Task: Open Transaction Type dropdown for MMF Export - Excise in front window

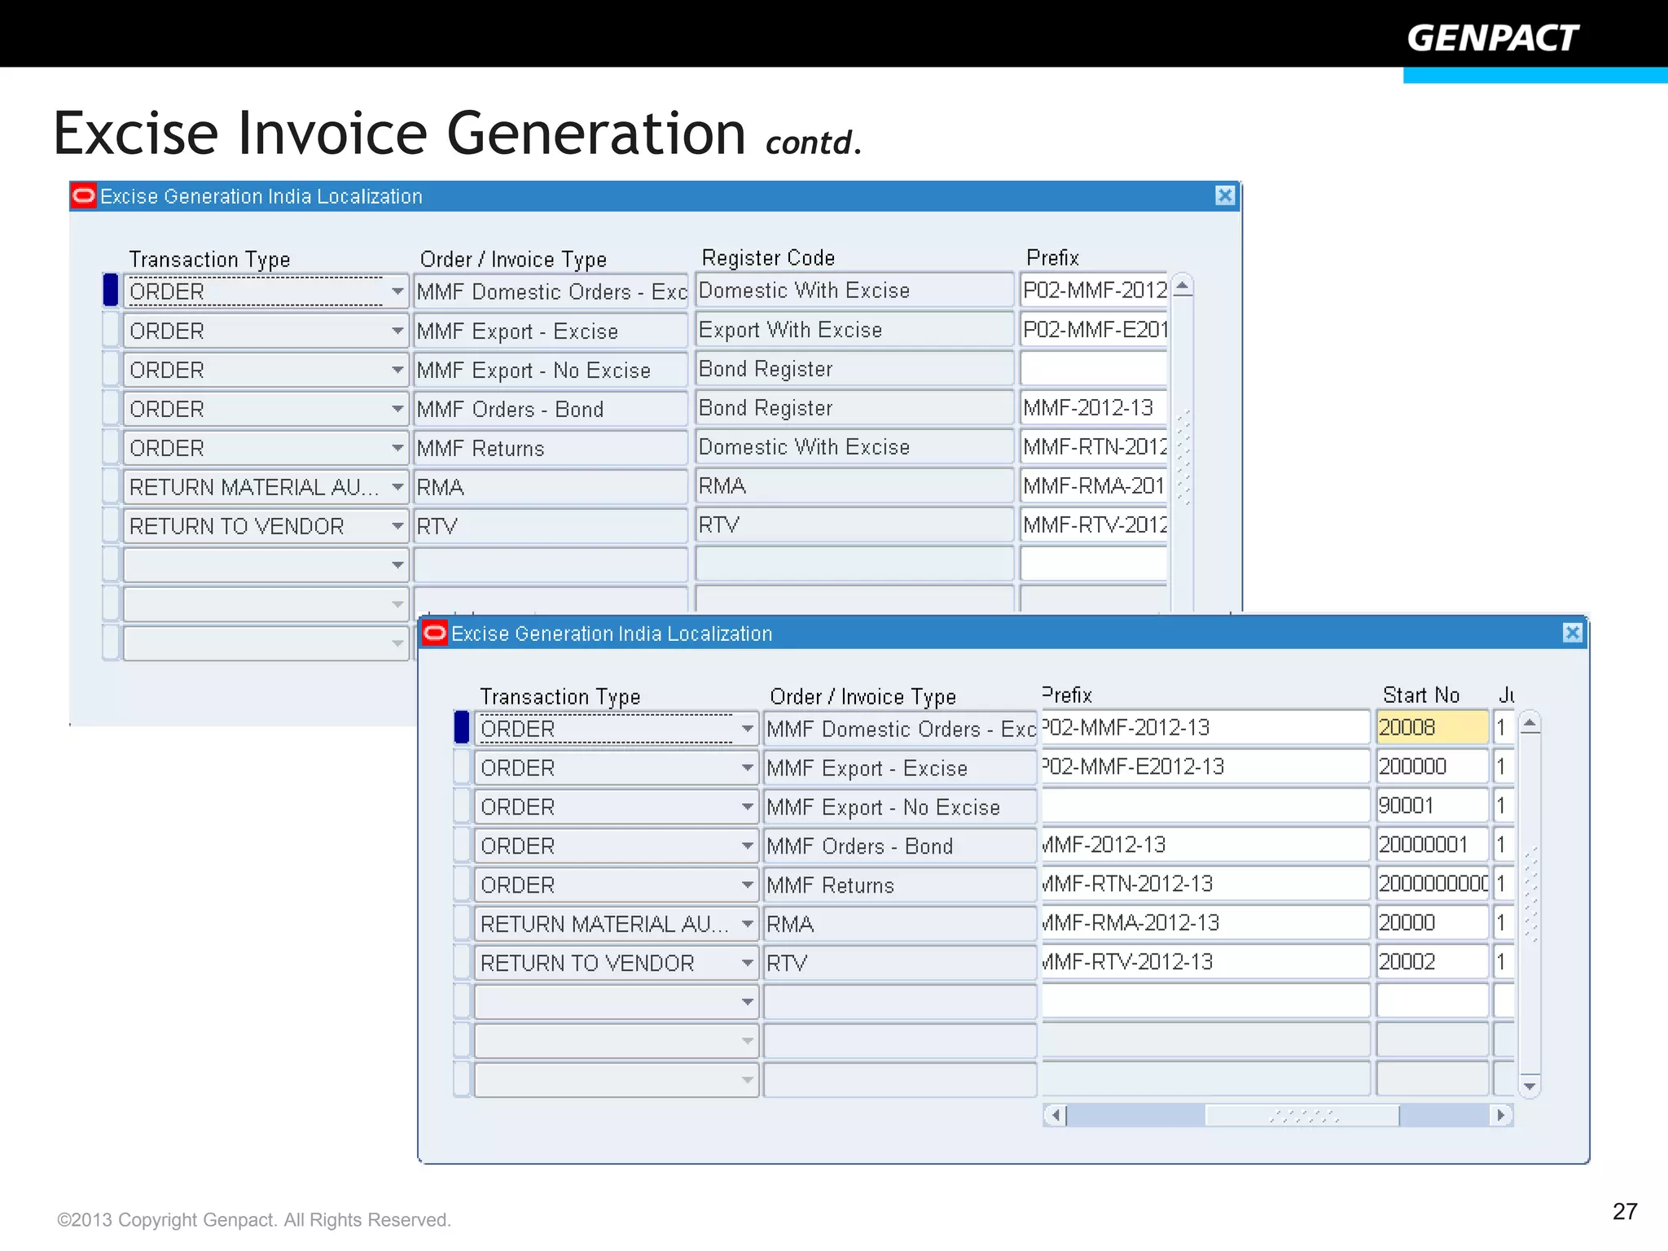Action: tap(747, 767)
